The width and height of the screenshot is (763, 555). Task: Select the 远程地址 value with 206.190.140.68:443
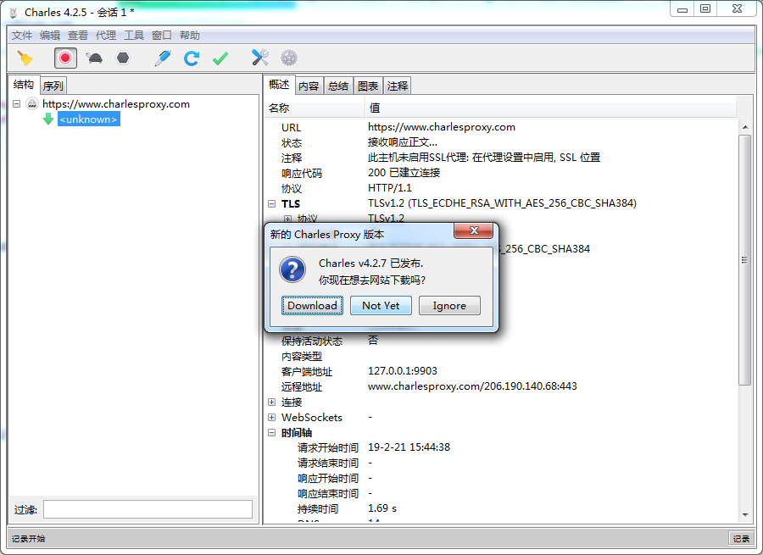472,386
